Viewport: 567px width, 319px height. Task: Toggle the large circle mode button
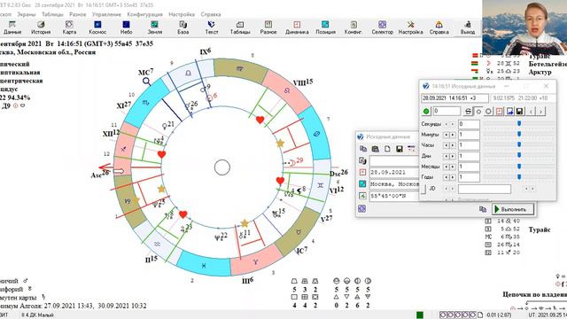(x=488, y=112)
